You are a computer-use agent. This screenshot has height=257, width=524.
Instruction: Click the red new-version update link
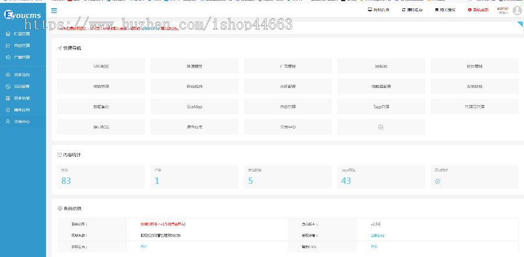coord(163,224)
